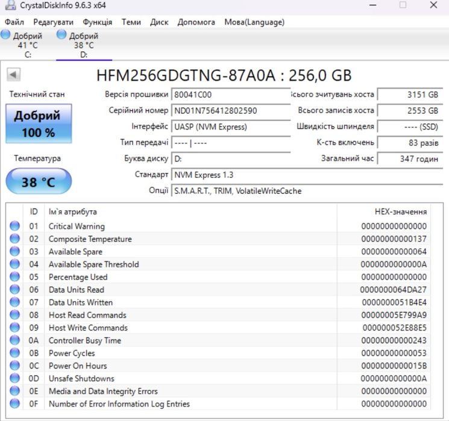Click status orb for Available Spare Threshold

coord(14,264)
